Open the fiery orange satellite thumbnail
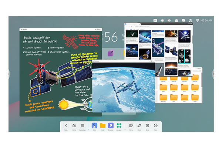Image resolution: width=222 pixels, height=148 pixels. pyautogui.click(x=171, y=34)
